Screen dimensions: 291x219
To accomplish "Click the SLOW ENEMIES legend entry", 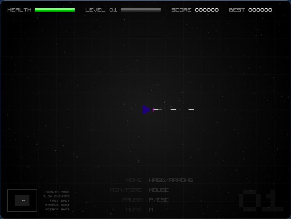I will pos(56,196).
